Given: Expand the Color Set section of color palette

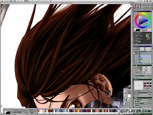Looking at the screenshot, I should 143,33.
